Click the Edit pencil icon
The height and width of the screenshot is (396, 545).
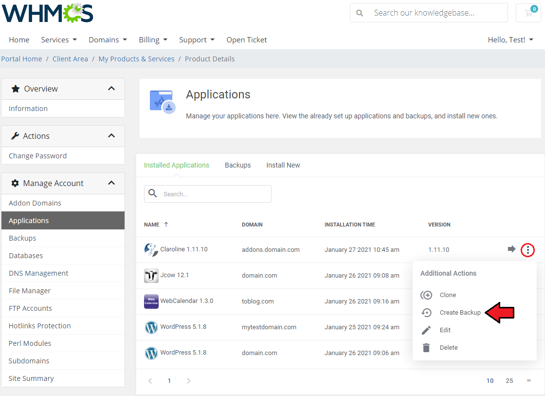tap(426, 330)
